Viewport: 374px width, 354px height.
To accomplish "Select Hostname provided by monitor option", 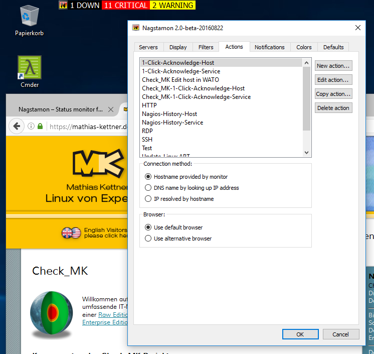I will (x=186, y=177).
